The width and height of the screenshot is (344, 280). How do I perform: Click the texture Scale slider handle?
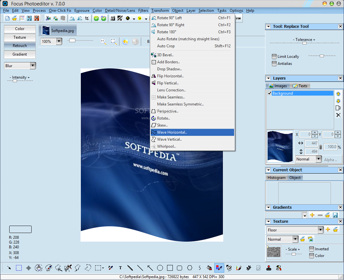coord(294,254)
